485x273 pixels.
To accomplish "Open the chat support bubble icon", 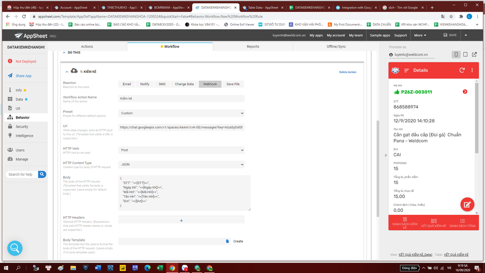I will point(15,248).
